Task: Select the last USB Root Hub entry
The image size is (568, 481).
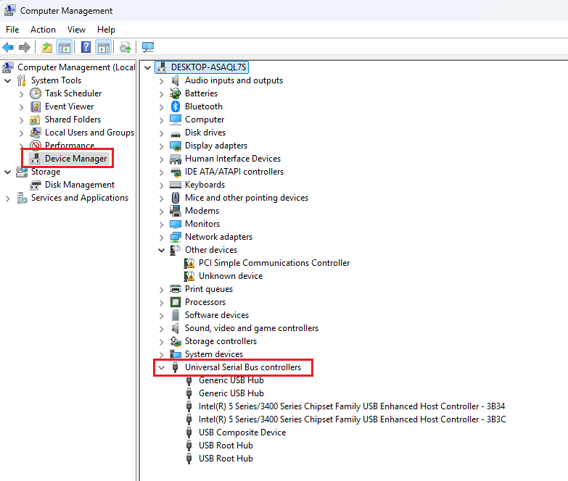Action: [226, 459]
